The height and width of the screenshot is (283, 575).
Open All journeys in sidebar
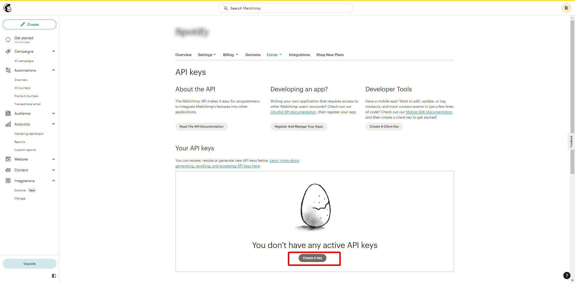pyautogui.click(x=22, y=88)
